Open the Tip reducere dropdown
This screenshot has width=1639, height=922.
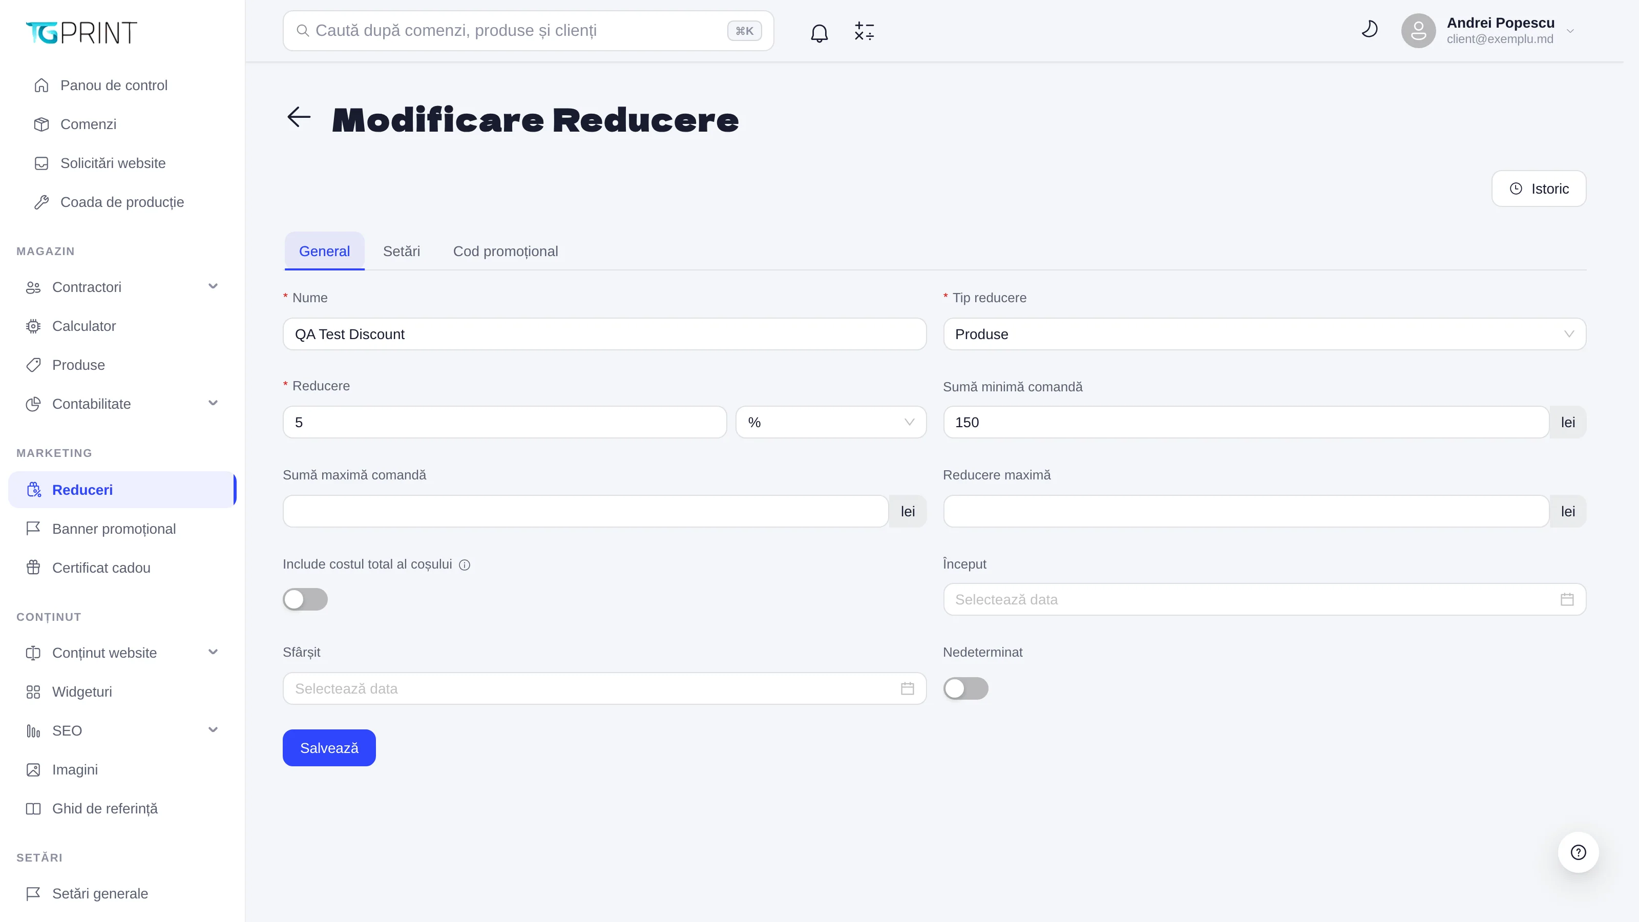1264,334
